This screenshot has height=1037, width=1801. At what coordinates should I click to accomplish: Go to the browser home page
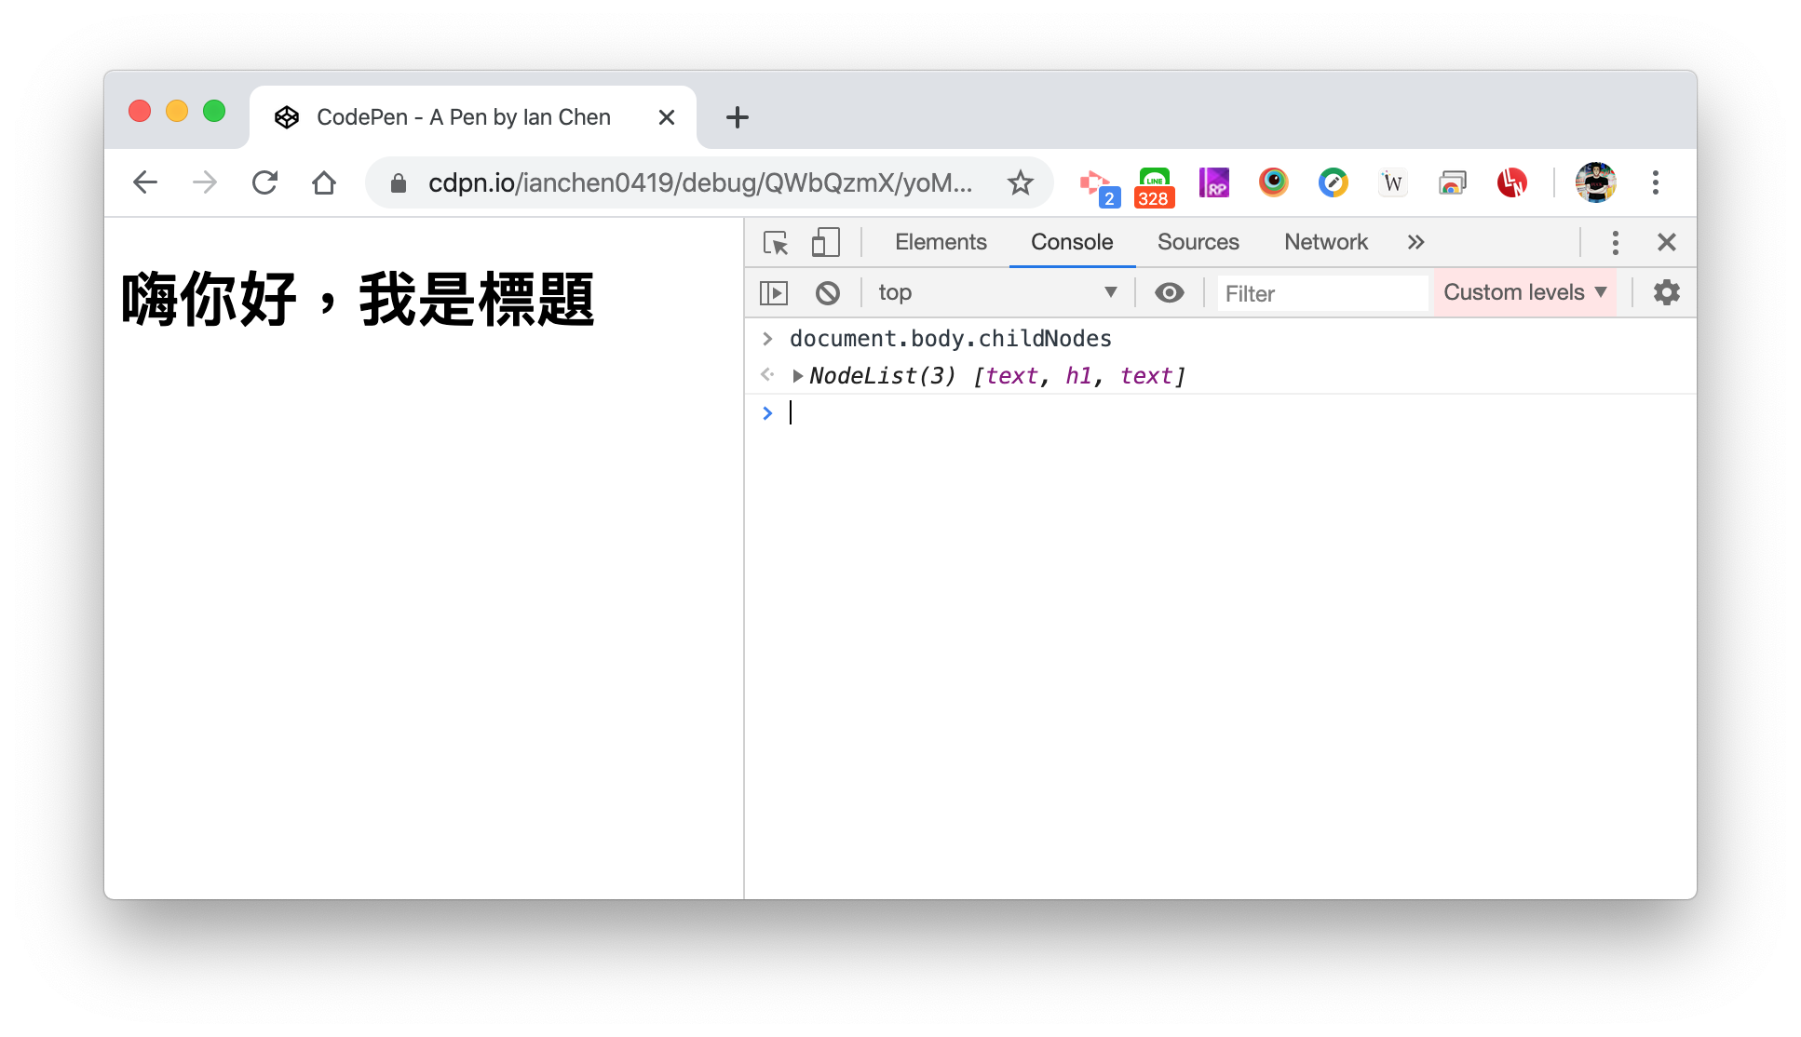pos(324,182)
